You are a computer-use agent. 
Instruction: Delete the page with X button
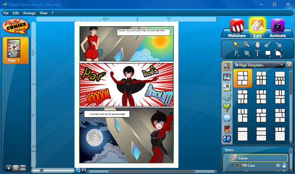(x=16, y=168)
